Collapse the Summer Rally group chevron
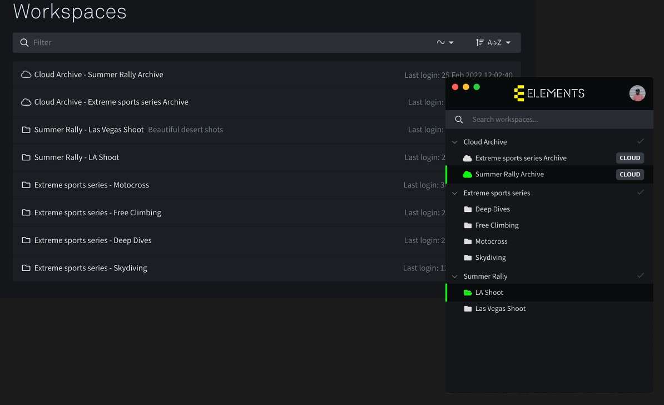Viewport: 664px width, 405px height. pos(454,276)
